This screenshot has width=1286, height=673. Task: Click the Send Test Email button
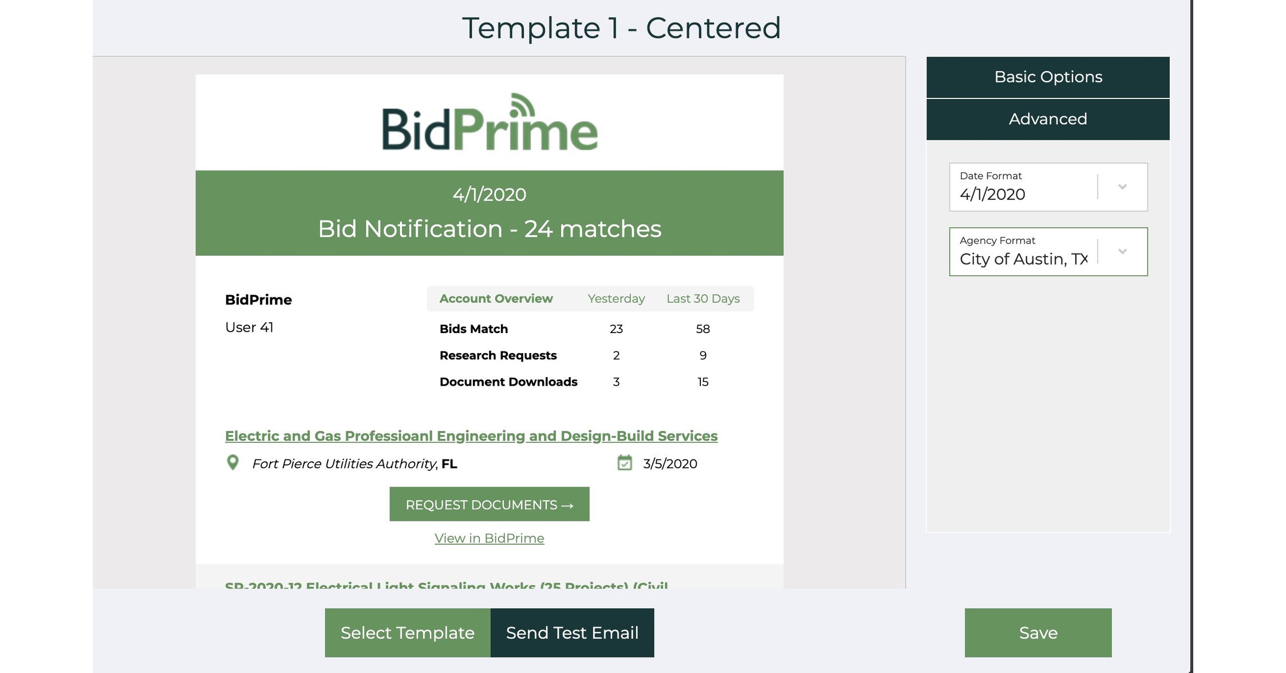click(571, 632)
